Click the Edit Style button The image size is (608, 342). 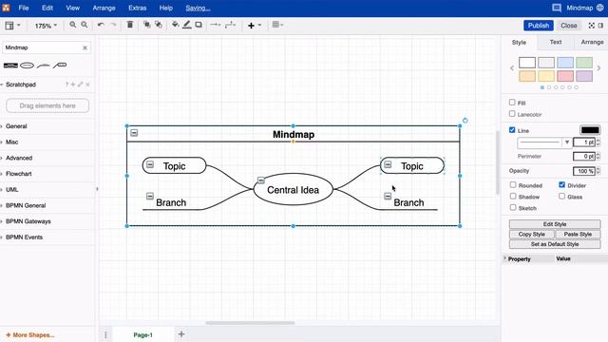[x=555, y=224]
